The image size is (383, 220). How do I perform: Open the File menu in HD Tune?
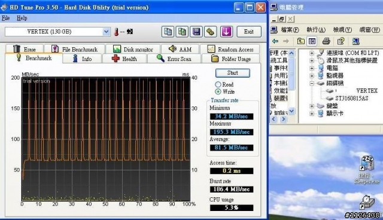pos(5,18)
